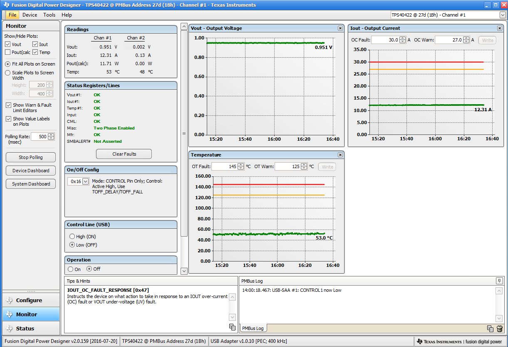Click the TI application icon in title bar
Image resolution: width=508 pixels, height=347 pixels.
[x=6, y=5]
